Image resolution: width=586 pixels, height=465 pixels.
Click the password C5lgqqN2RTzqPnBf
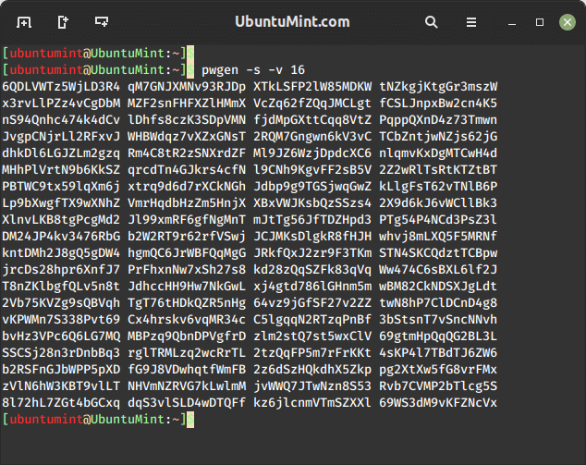click(x=312, y=320)
